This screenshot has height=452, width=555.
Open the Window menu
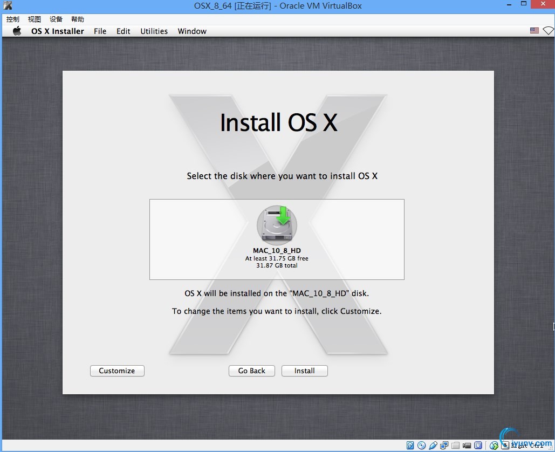(192, 31)
